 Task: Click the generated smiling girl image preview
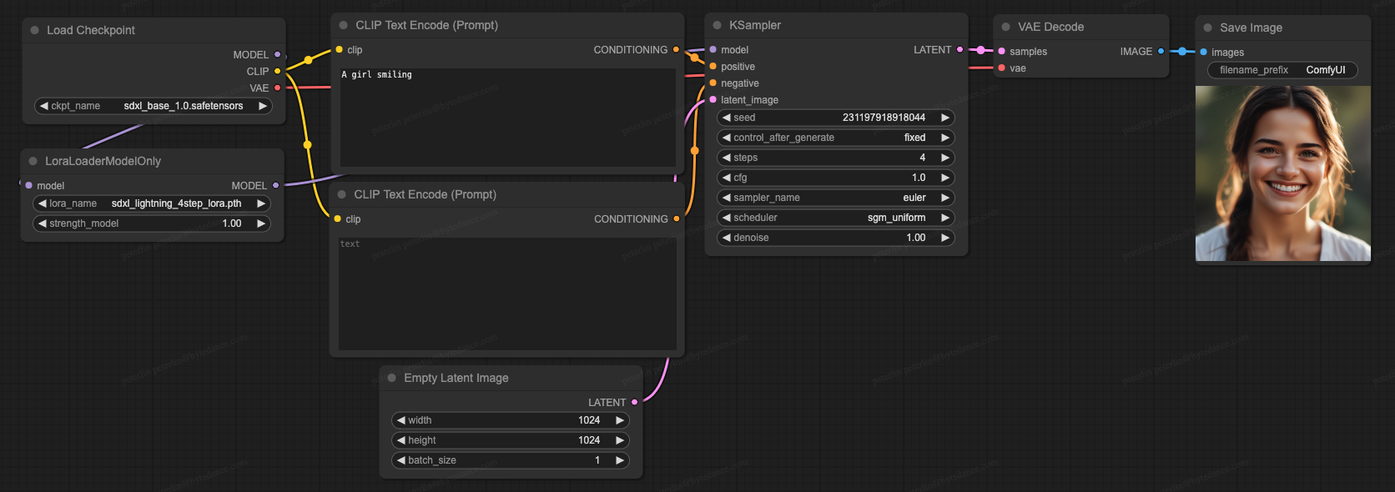[1282, 173]
